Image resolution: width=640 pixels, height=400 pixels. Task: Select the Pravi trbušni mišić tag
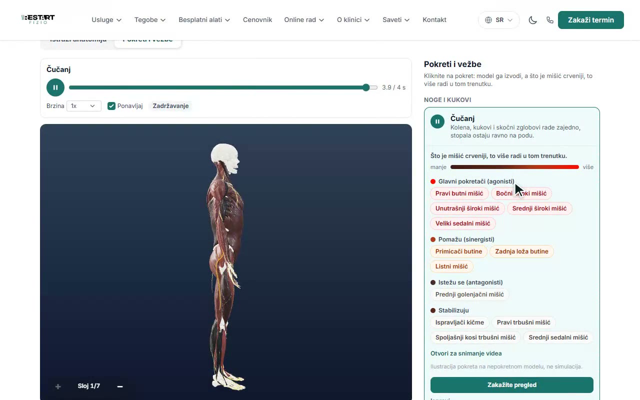[x=523, y=322]
